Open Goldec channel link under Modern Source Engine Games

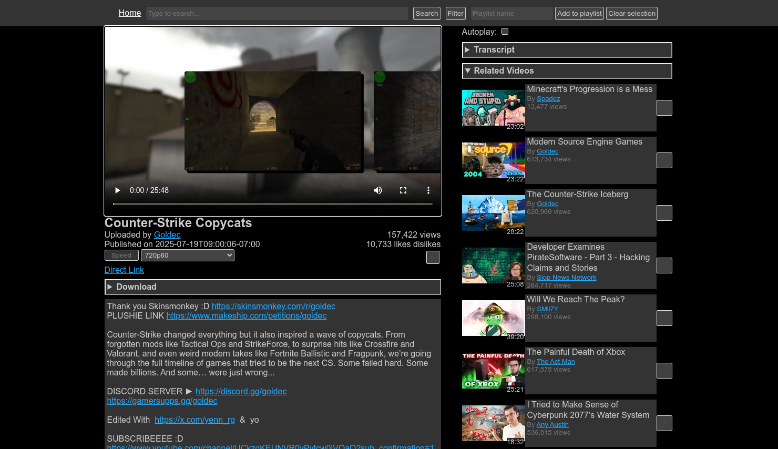pos(548,151)
